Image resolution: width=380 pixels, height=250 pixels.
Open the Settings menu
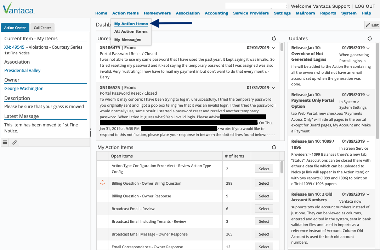click(x=282, y=13)
